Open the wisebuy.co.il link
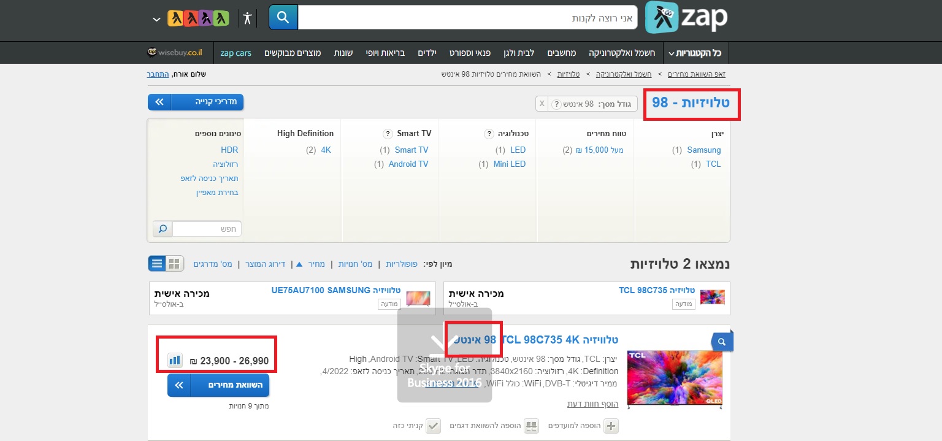 175,53
